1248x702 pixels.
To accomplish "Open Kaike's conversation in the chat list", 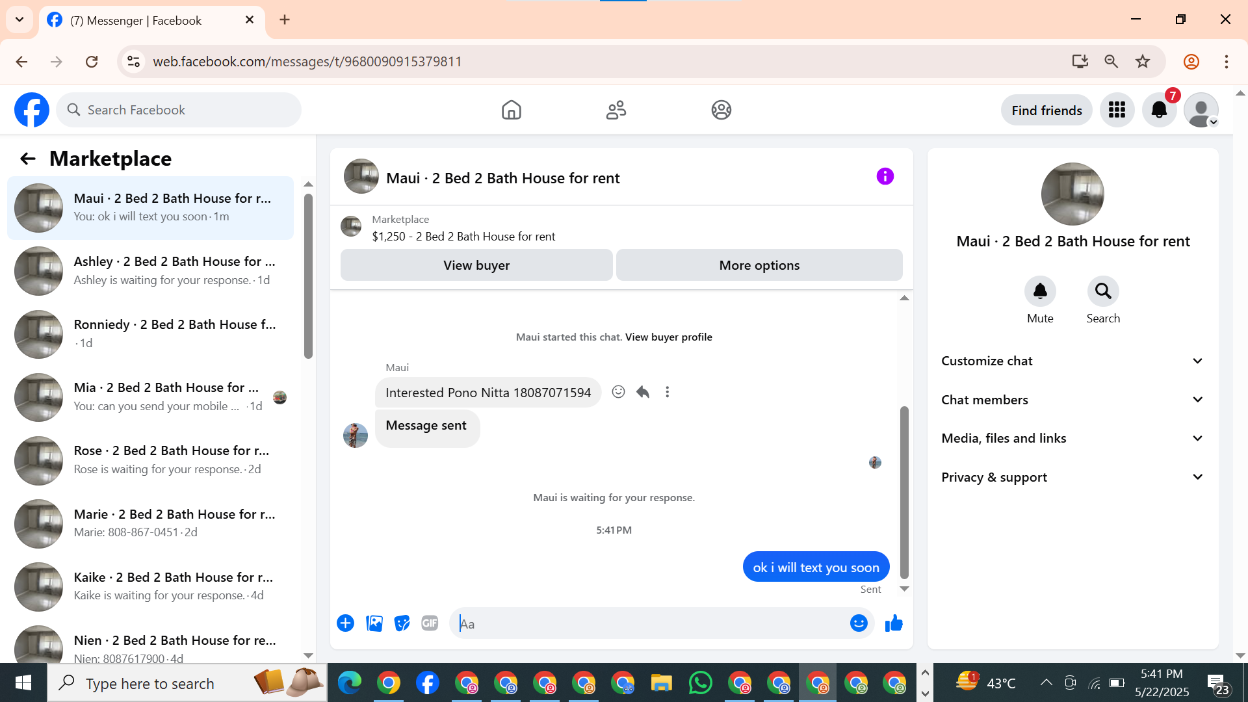I will click(x=150, y=587).
